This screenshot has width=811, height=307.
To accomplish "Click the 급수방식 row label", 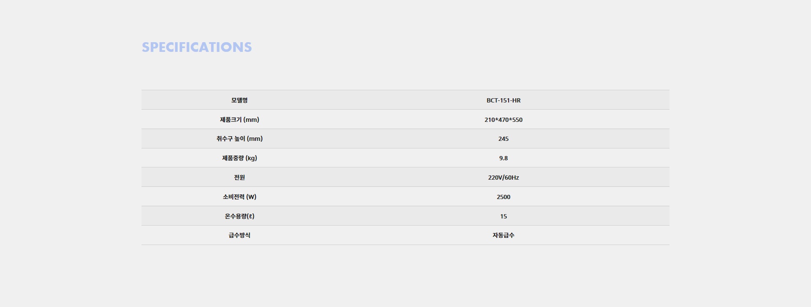I will coord(239,235).
